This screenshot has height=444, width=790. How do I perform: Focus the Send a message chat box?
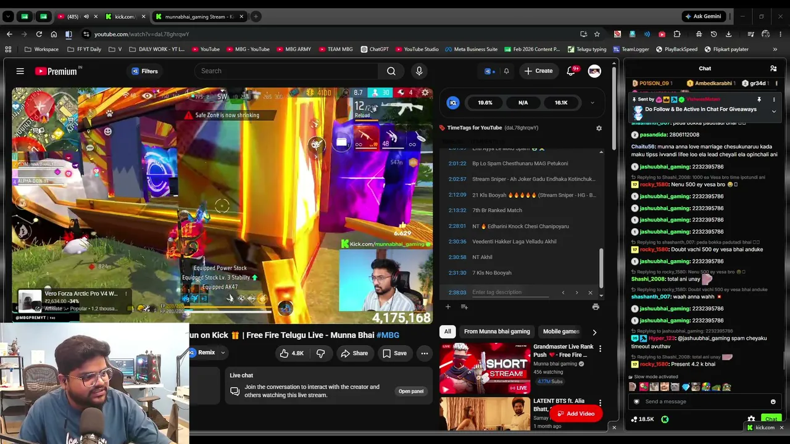click(x=704, y=401)
